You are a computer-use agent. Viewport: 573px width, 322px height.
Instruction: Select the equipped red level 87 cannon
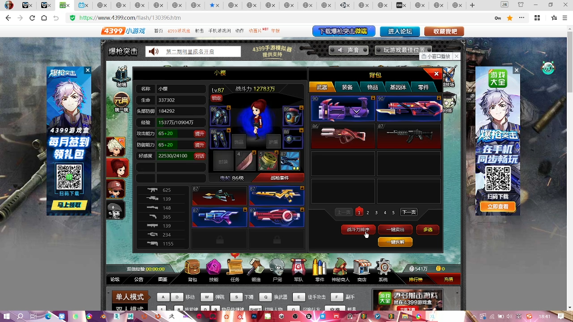(277, 217)
